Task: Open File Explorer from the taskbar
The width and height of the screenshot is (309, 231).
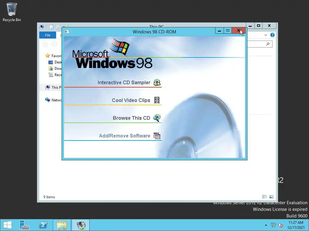Action: pyautogui.click(x=62, y=225)
